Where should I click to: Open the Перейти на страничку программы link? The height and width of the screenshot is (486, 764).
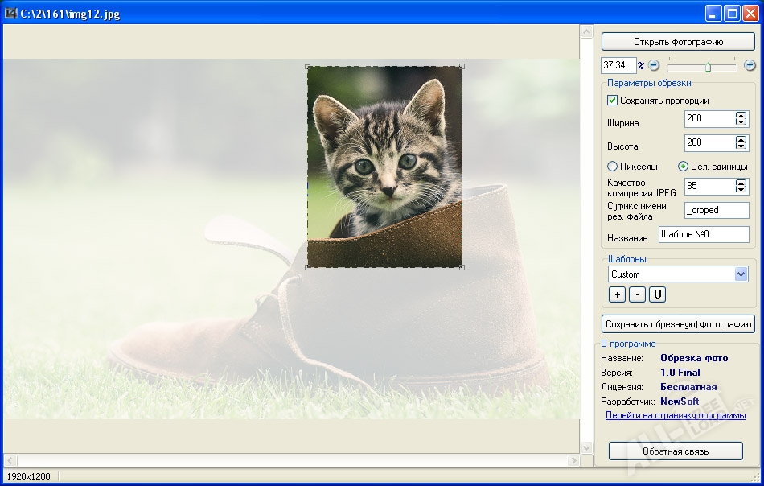pyautogui.click(x=676, y=415)
